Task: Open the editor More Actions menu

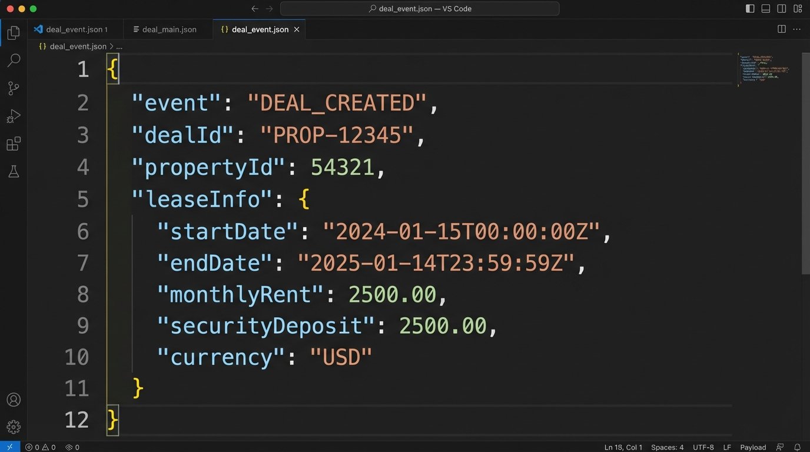Action: click(796, 28)
